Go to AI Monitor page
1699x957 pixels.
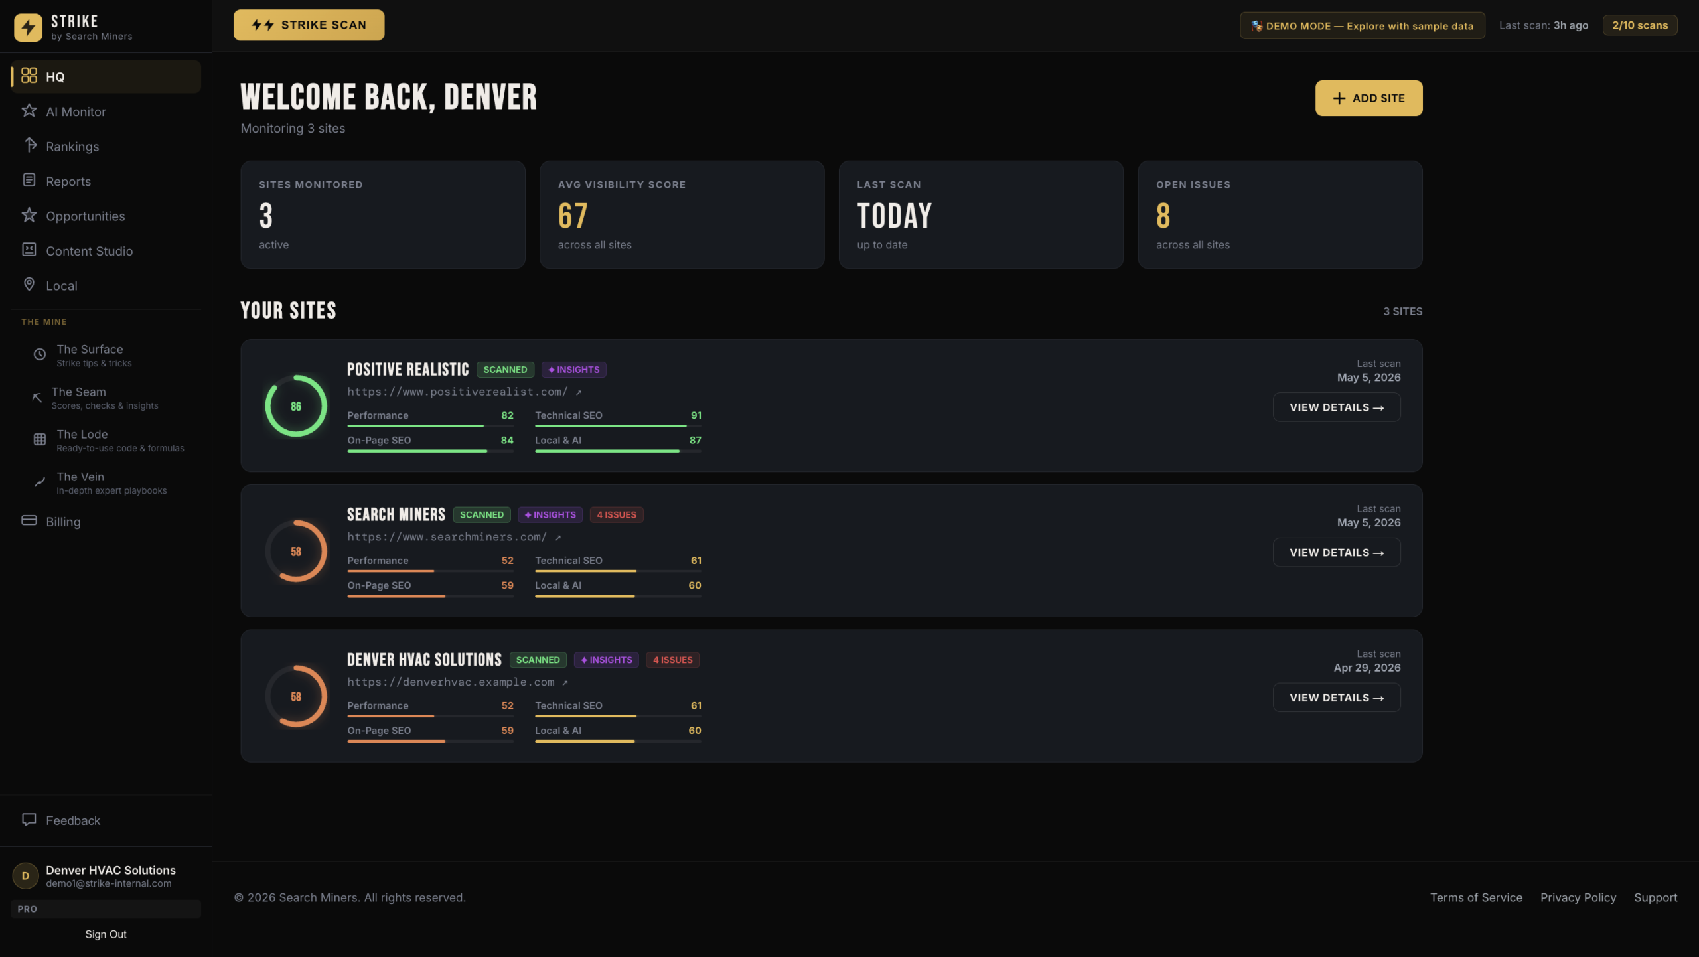[x=106, y=111]
